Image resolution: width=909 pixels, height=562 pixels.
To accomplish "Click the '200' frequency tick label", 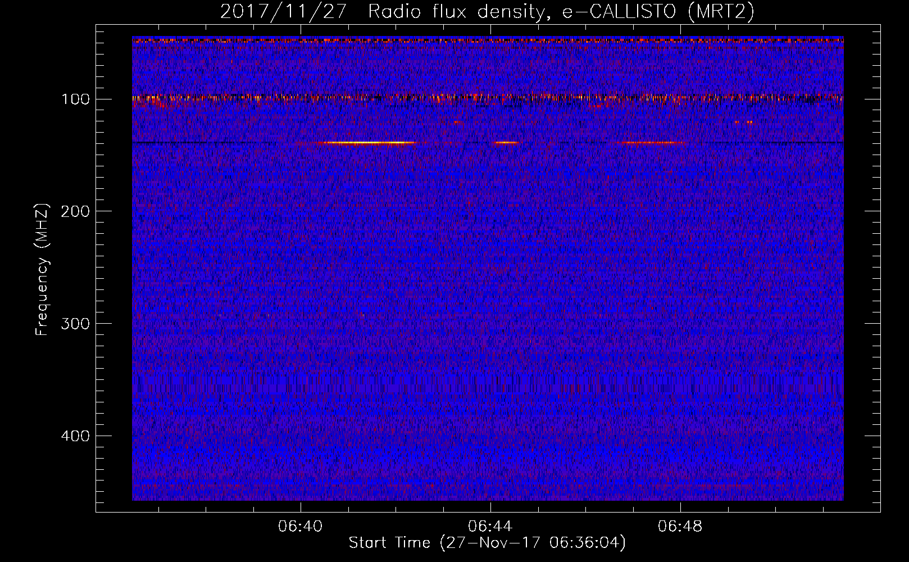I will pyautogui.click(x=76, y=211).
